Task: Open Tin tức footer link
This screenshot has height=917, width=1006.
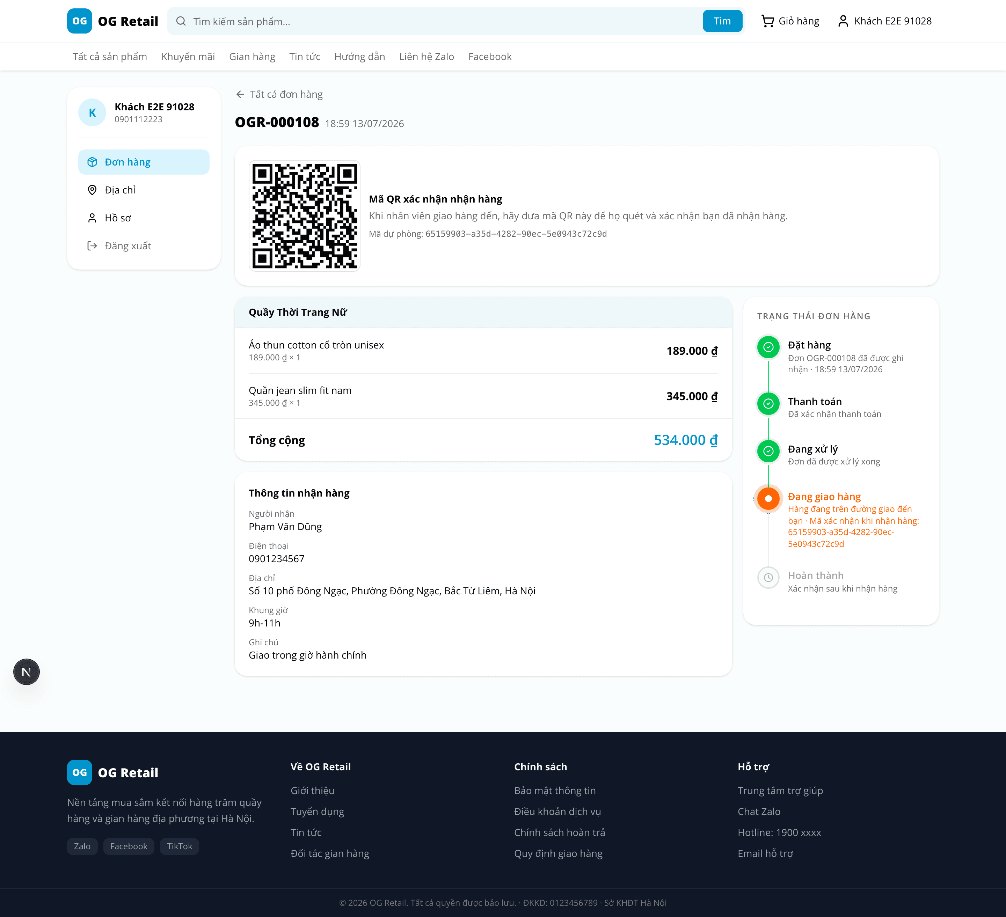Action: (x=306, y=832)
